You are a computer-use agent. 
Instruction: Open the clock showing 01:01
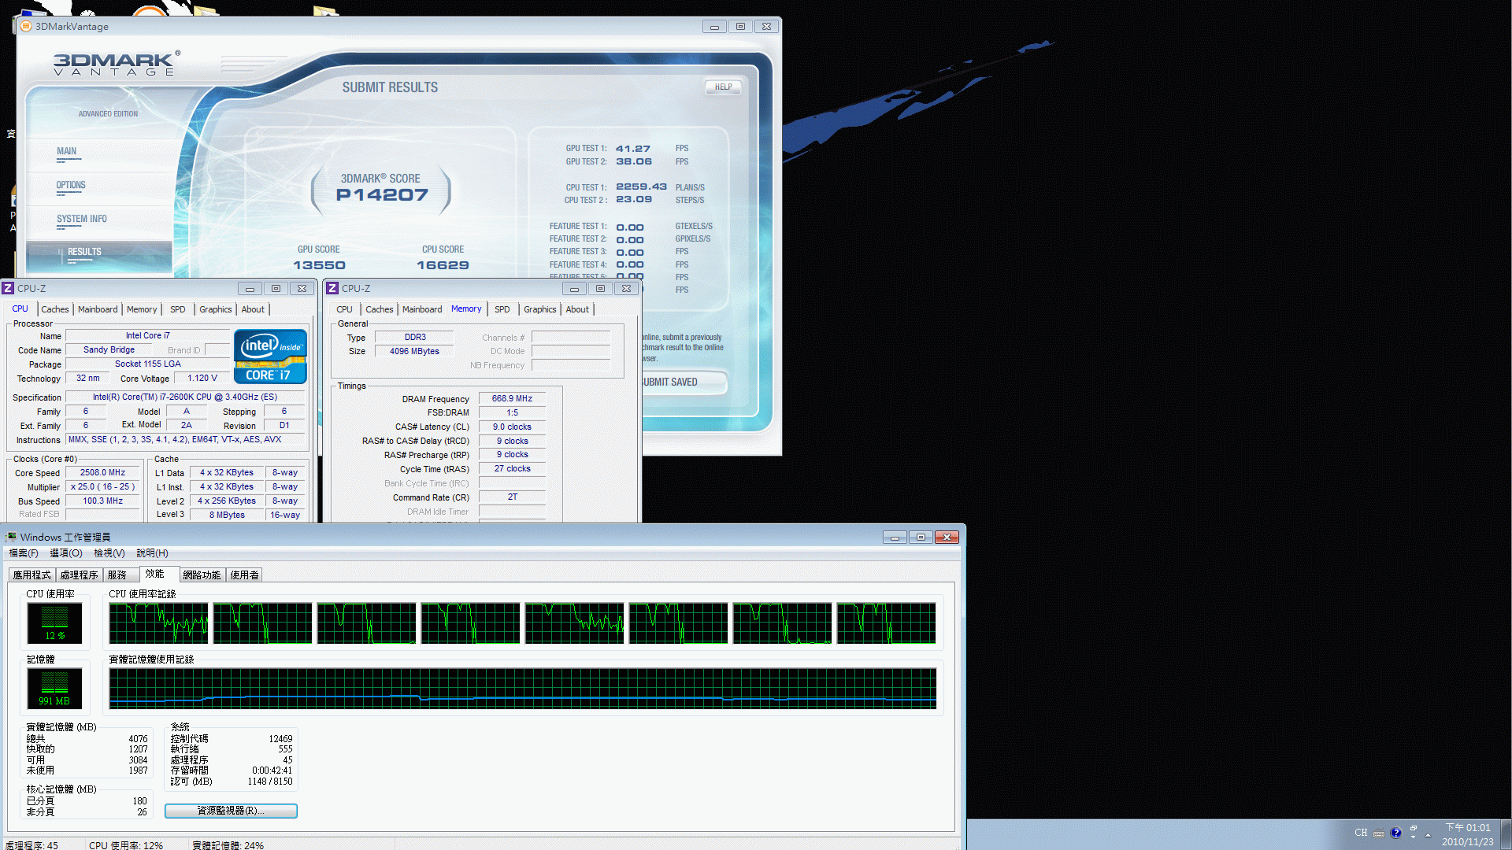[x=1467, y=834]
